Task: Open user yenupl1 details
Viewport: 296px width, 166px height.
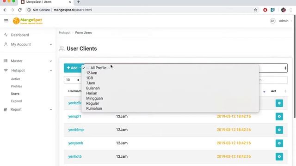Action: (x=74, y=116)
